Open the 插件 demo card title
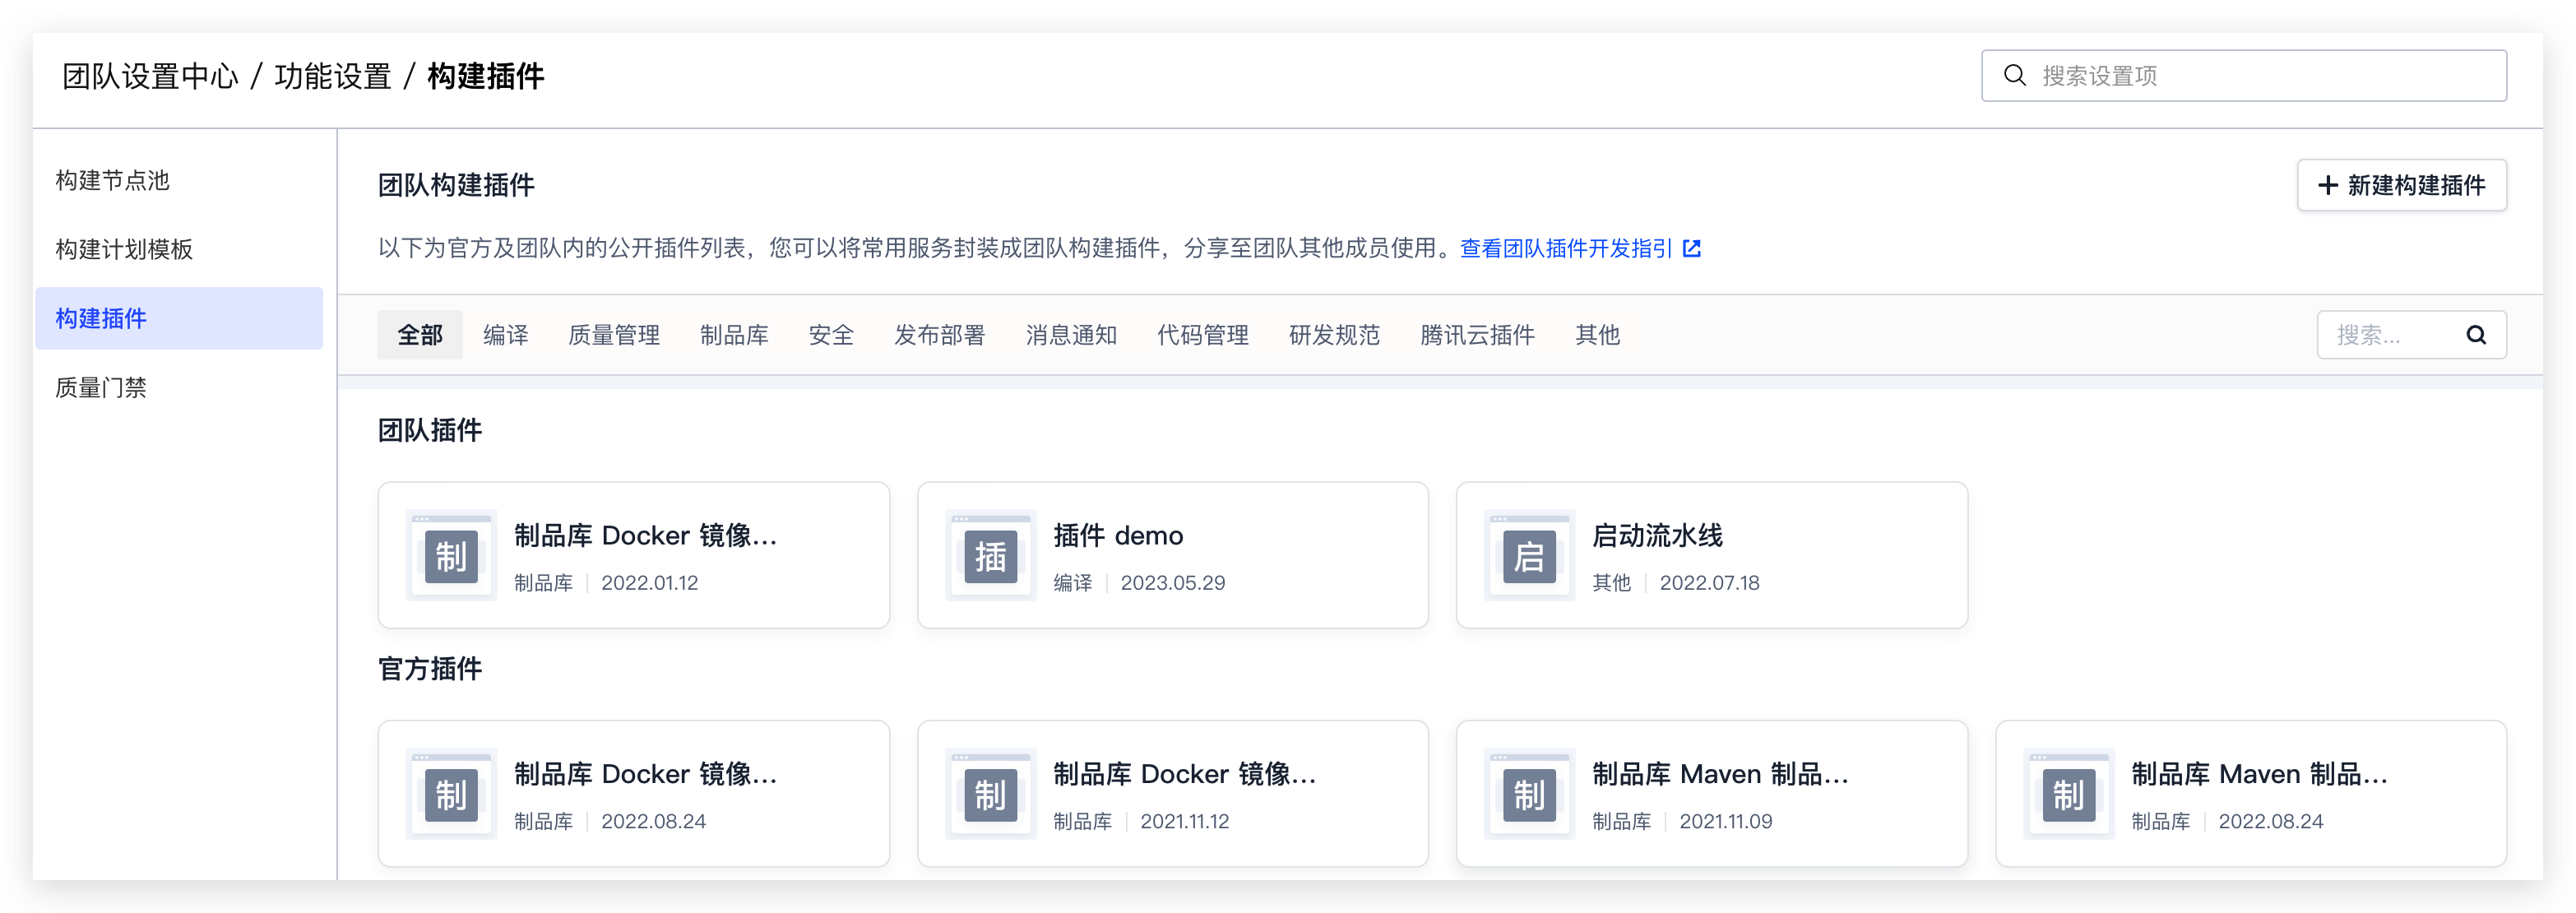Image resolution: width=2576 pixels, height=913 pixels. (1118, 536)
